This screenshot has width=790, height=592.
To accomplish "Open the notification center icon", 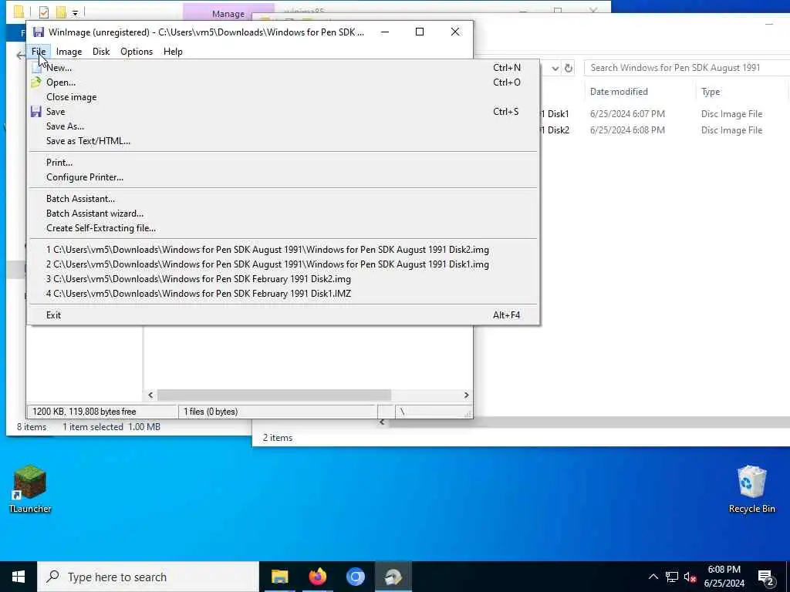I will pos(766,577).
